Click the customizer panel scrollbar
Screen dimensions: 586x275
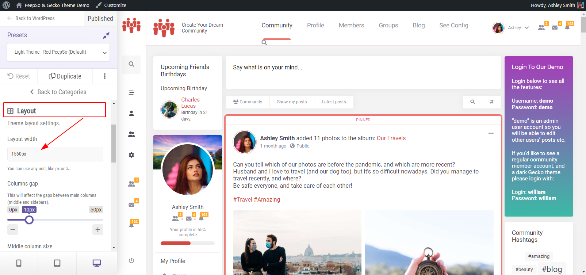pos(114,143)
